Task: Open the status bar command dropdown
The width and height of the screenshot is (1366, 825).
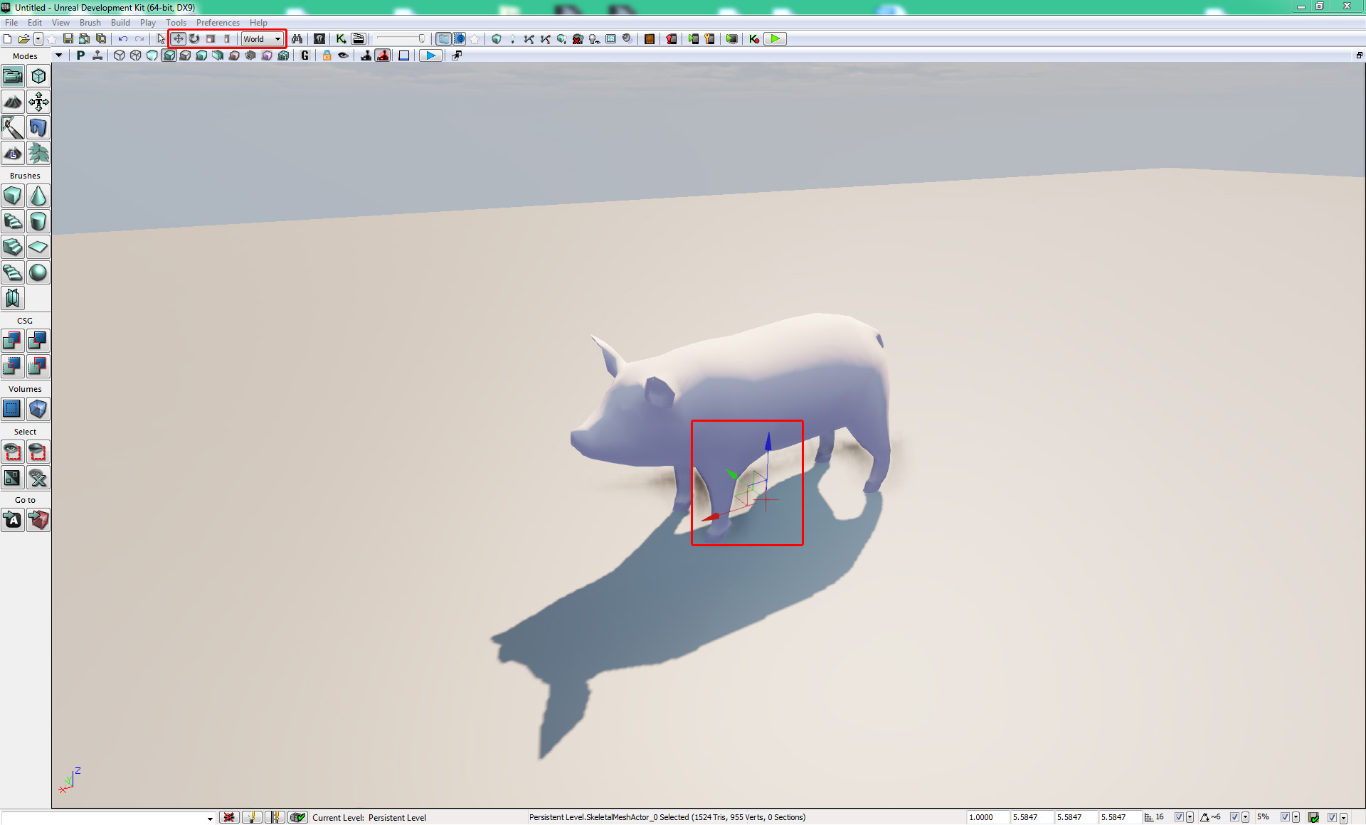Action: (210, 818)
